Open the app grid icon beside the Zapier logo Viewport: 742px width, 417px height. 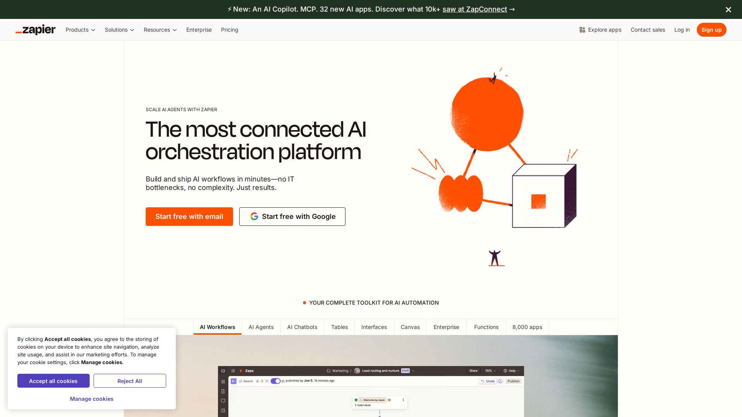(233, 371)
